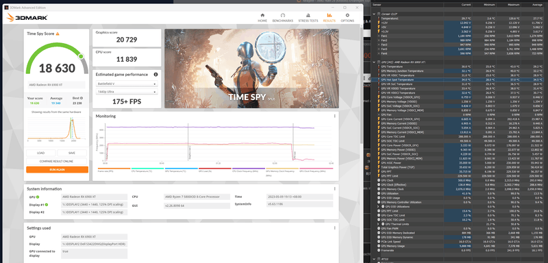Click the PCIe Link Speed sensor icon
The height and width of the screenshot is (263, 548).
pyautogui.click(x=379, y=241)
